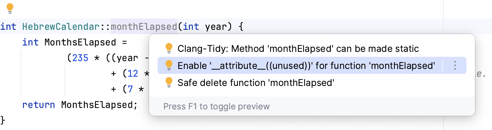Click the number 235 in the expression
Viewport: 492px width, 130px height.
(x=80, y=58)
